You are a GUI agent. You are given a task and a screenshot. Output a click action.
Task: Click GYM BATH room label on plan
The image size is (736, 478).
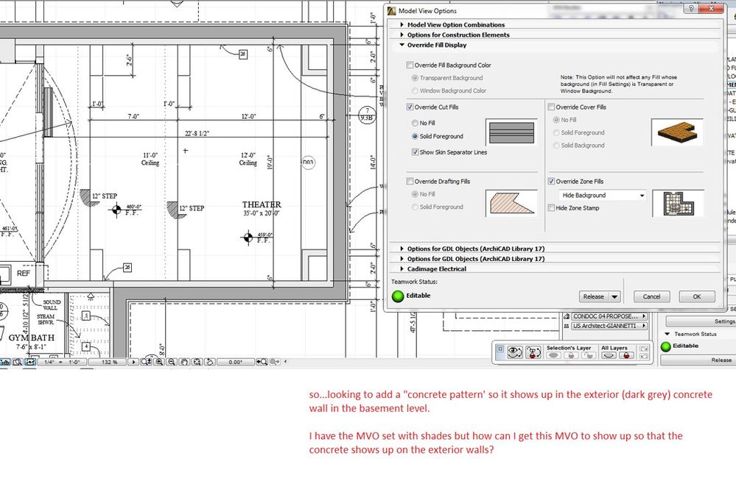pyautogui.click(x=32, y=338)
